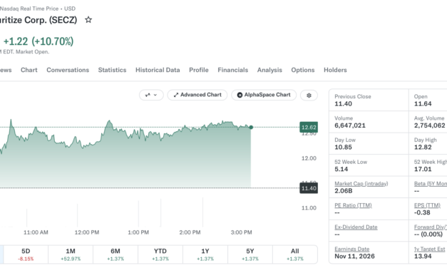Image resolution: width=447 pixels, height=268 pixels.
Task: Click the Previous Close value 11.40
Action: (343, 104)
